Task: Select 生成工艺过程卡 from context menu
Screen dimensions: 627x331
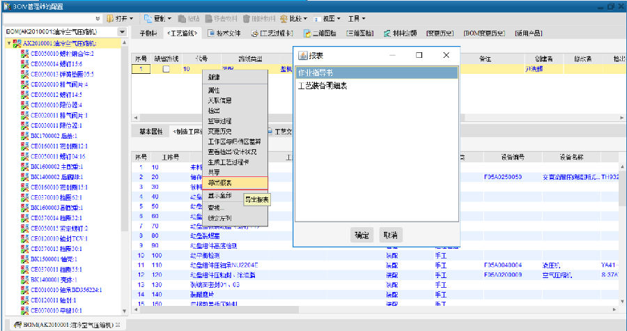Action: (227, 162)
